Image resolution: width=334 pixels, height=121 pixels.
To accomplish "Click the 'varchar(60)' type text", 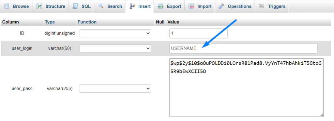I will coord(60,48).
